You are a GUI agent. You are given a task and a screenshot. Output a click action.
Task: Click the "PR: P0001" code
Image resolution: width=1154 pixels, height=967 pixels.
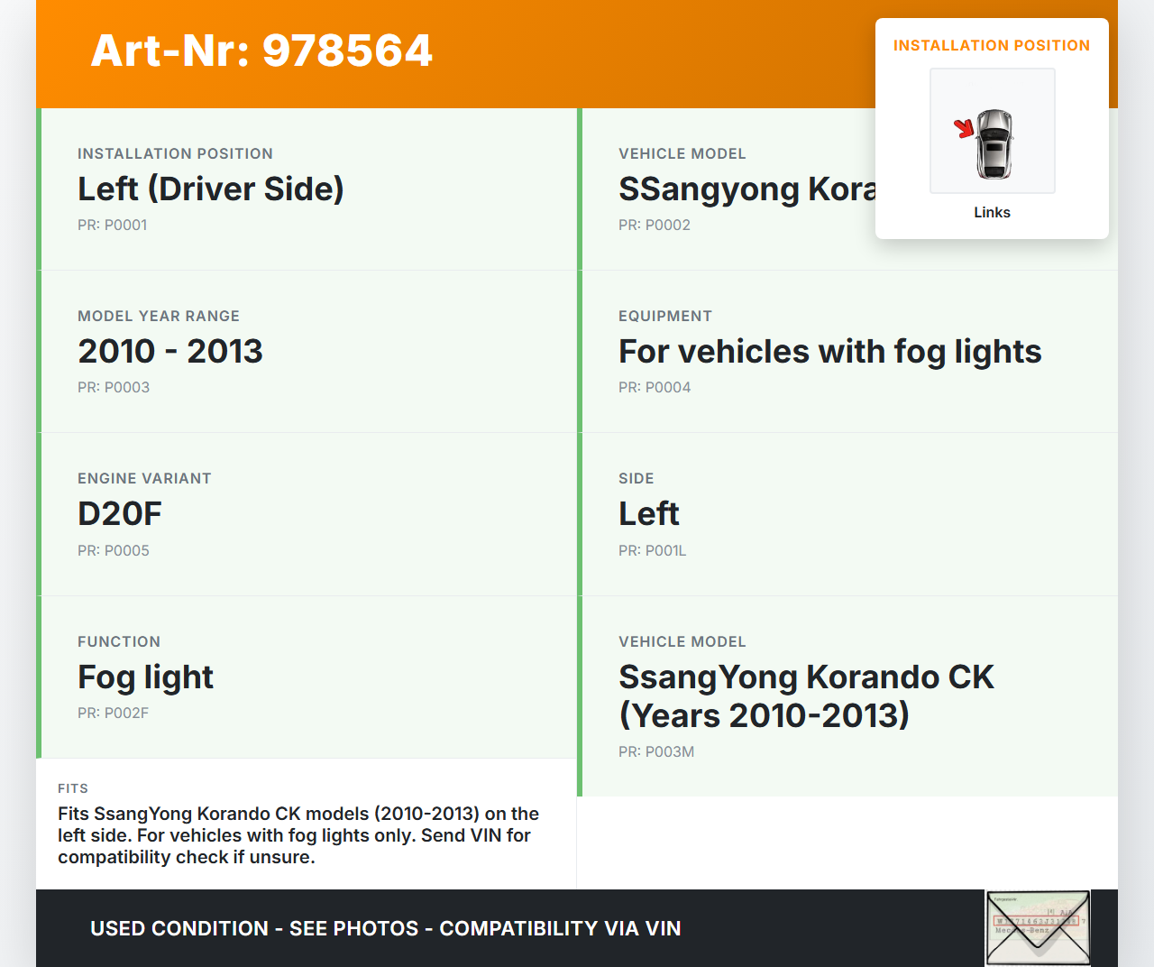[113, 225]
